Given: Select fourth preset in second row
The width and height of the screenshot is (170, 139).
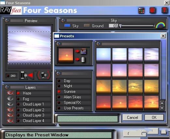Looking at the screenshot, I should tap(151, 71).
